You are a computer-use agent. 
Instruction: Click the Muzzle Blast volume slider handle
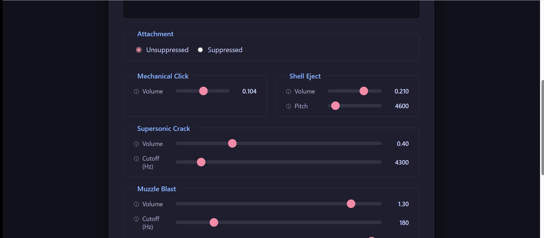click(351, 204)
